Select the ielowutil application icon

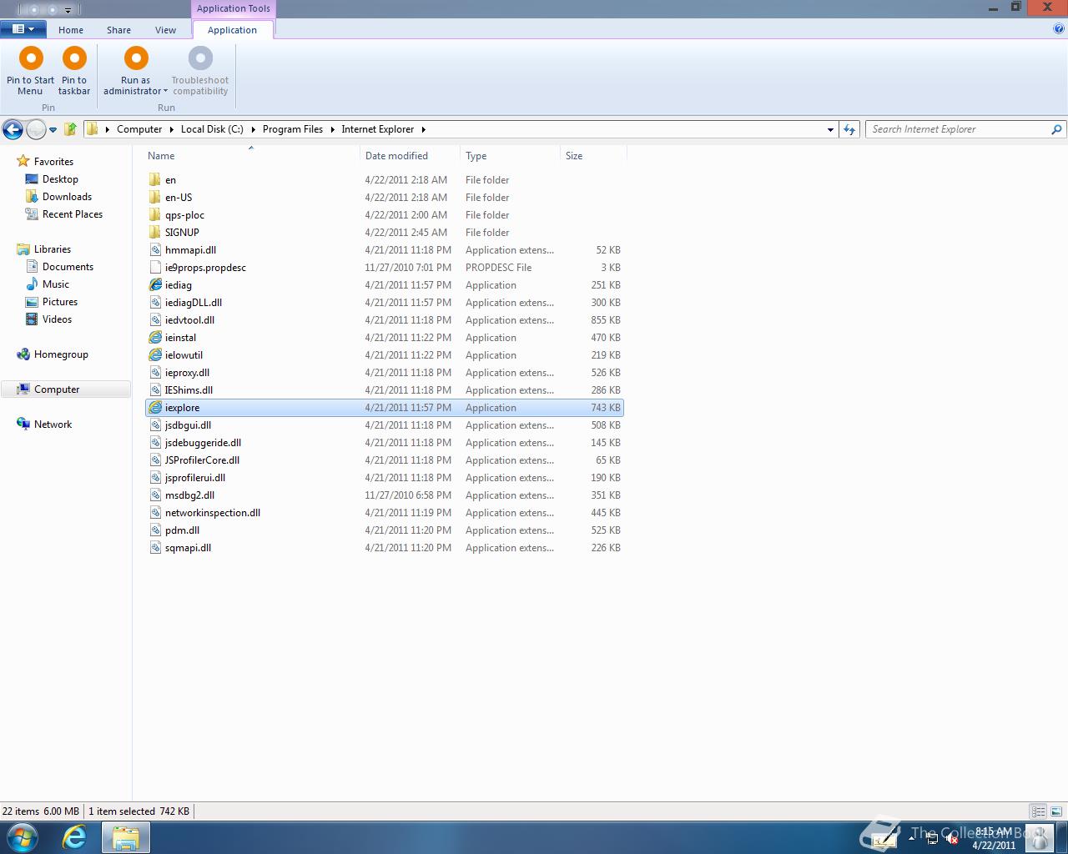tap(155, 355)
